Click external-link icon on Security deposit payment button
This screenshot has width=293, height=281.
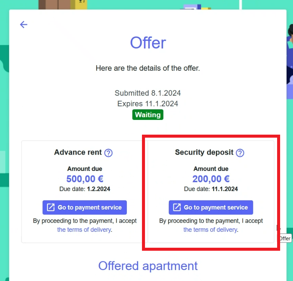(x=177, y=207)
